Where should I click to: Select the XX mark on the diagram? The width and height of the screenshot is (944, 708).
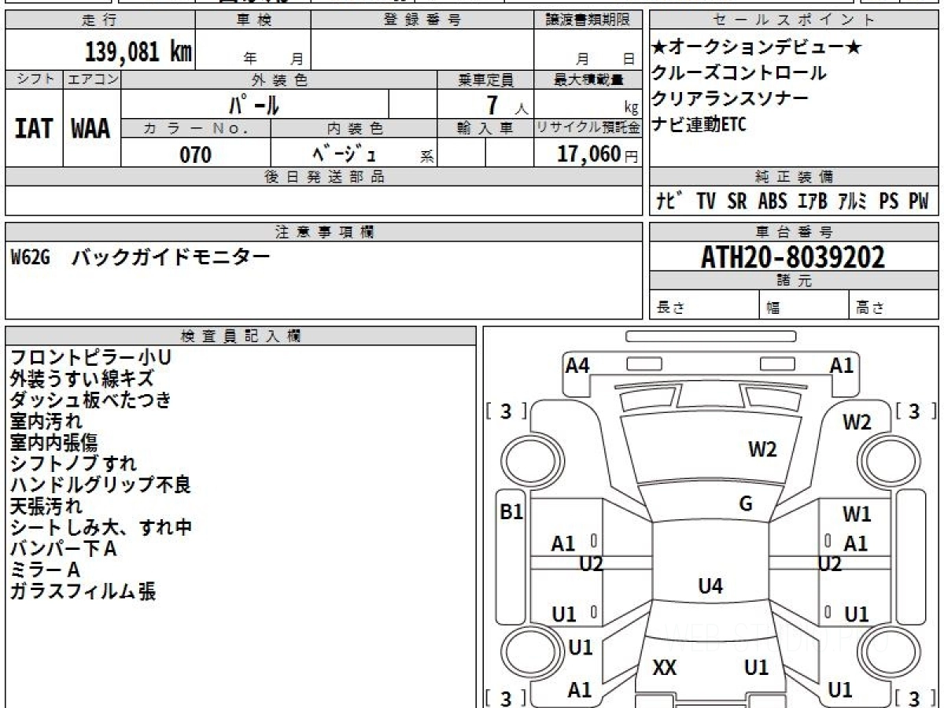pyautogui.click(x=665, y=668)
